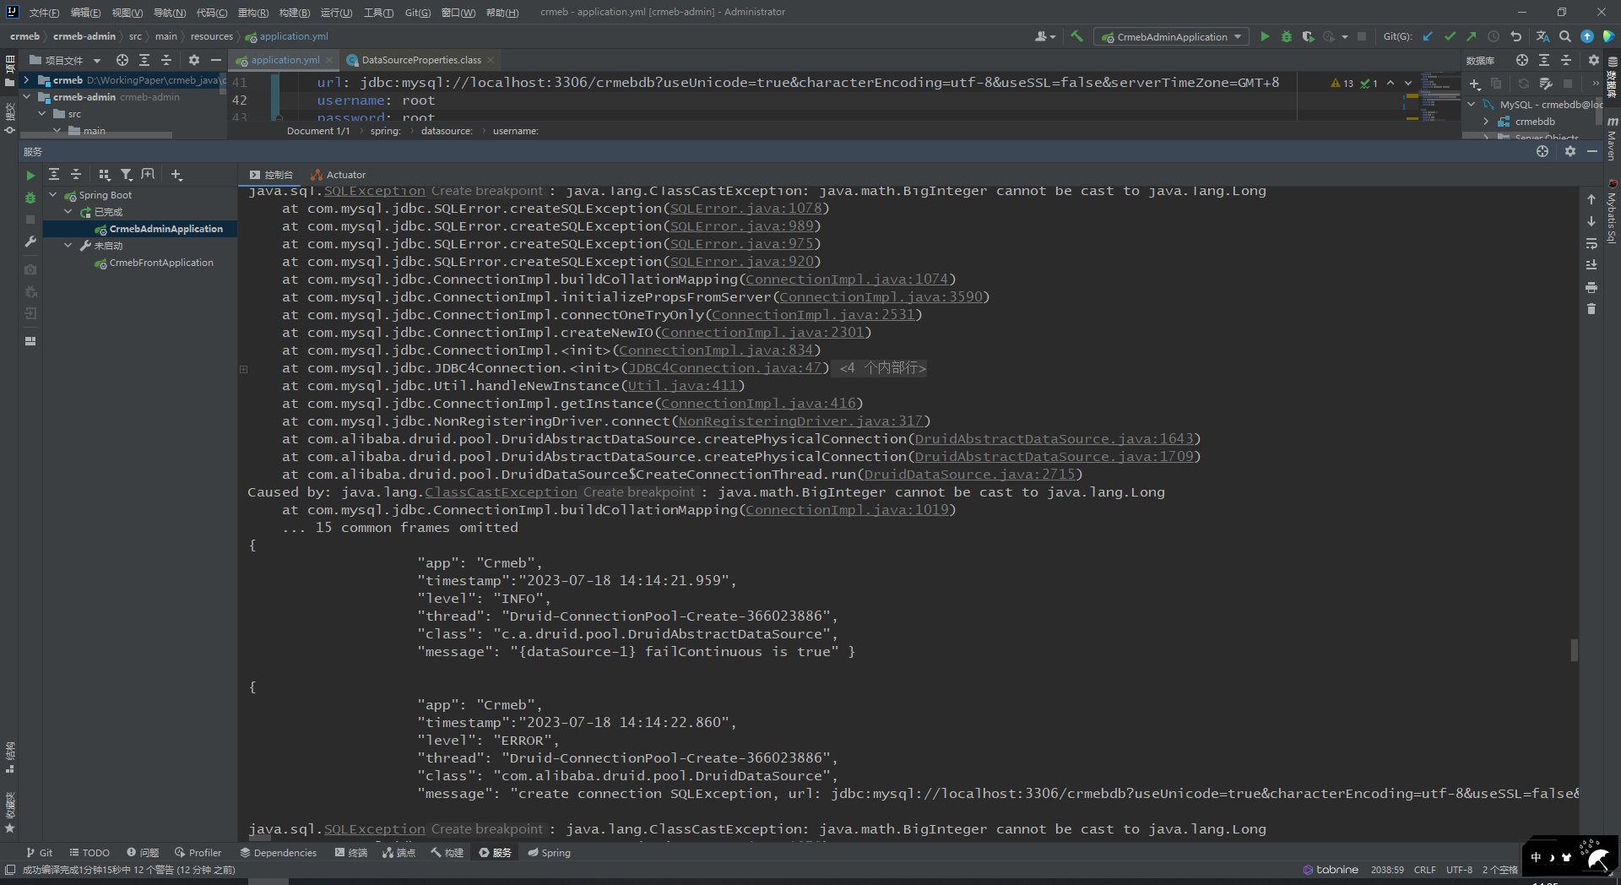Collapse the MySQL crmebdb data source node
Image resolution: width=1621 pixels, height=885 pixels.
coord(1472,105)
